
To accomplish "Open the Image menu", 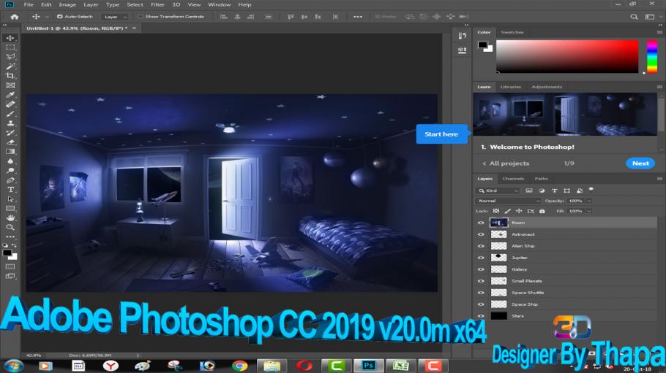I will 67,4.
